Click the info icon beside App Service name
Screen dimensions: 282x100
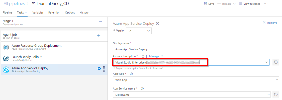coord(142,88)
